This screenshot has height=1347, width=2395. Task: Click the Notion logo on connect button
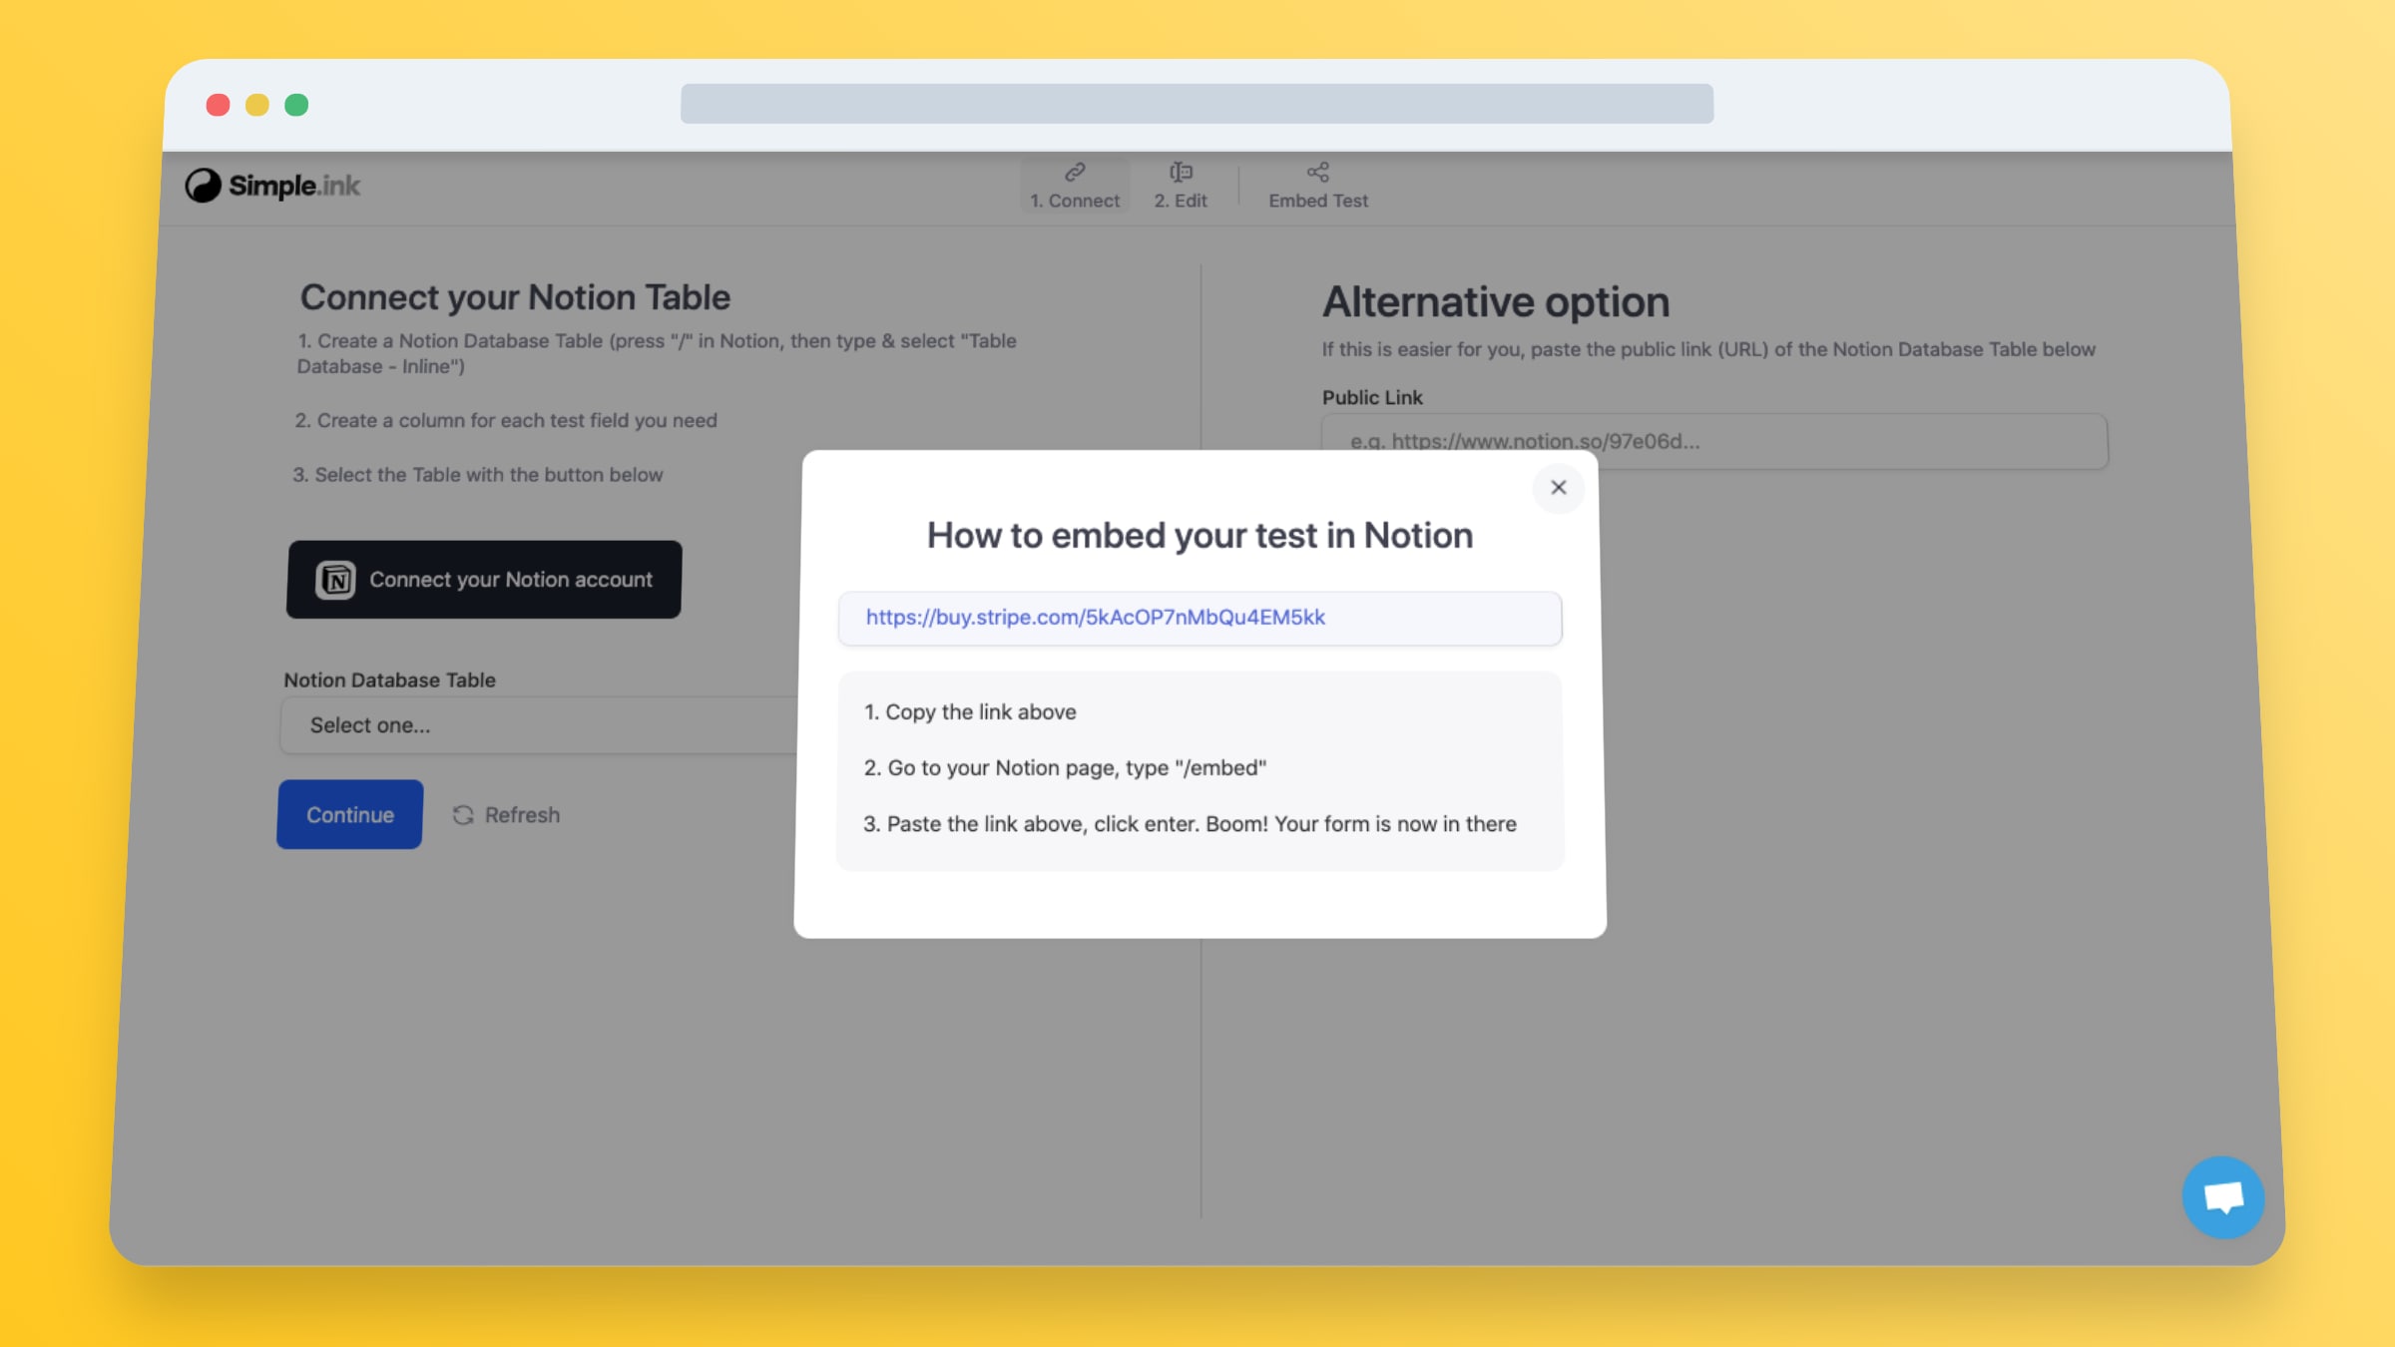coord(335,580)
